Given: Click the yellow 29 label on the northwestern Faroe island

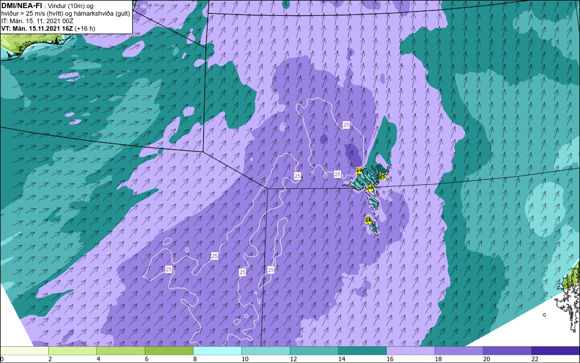Looking at the screenshot, I should 359,170.
